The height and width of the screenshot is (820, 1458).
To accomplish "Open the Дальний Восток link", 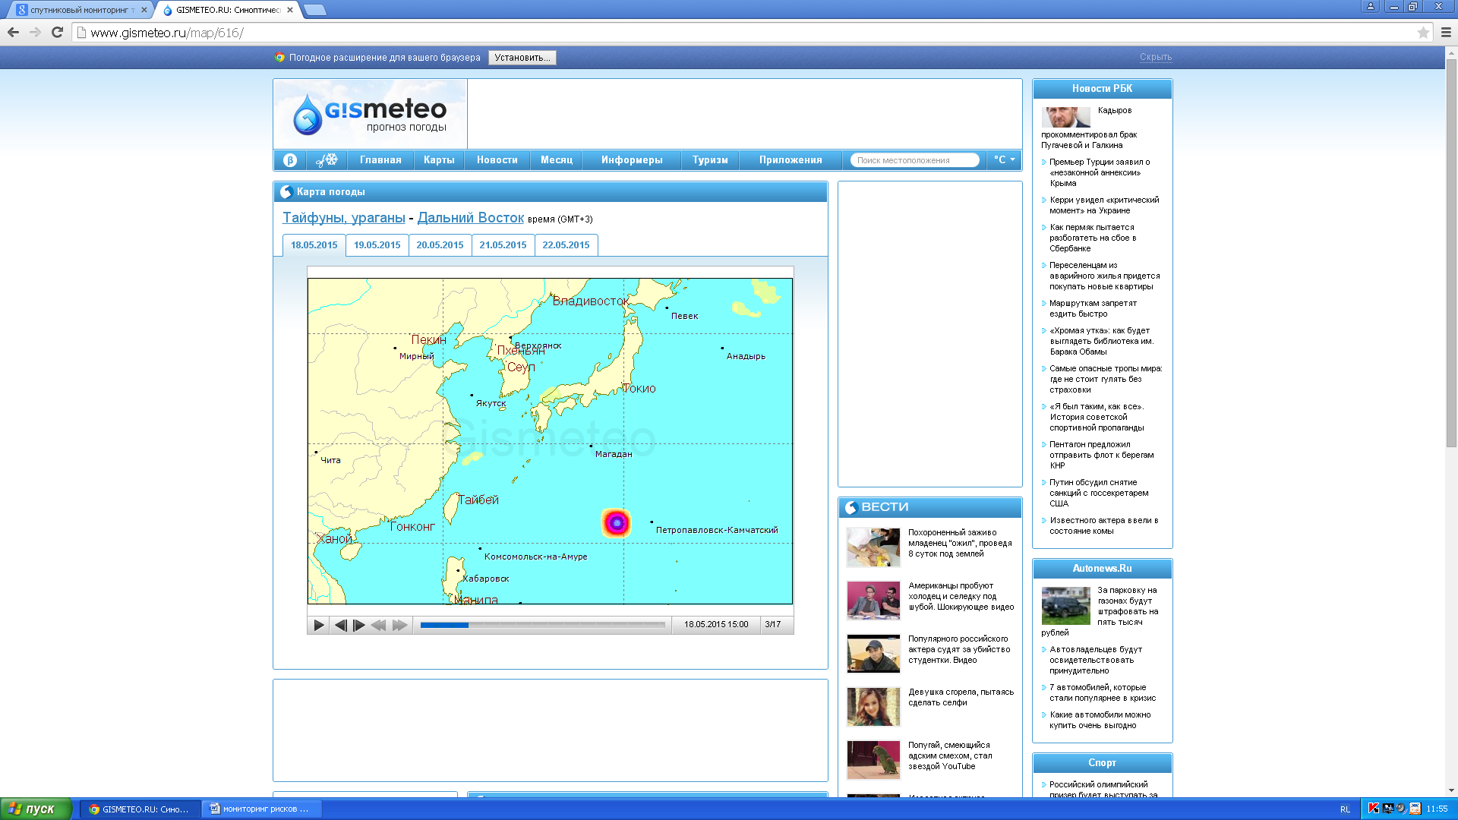I will 471,218.
